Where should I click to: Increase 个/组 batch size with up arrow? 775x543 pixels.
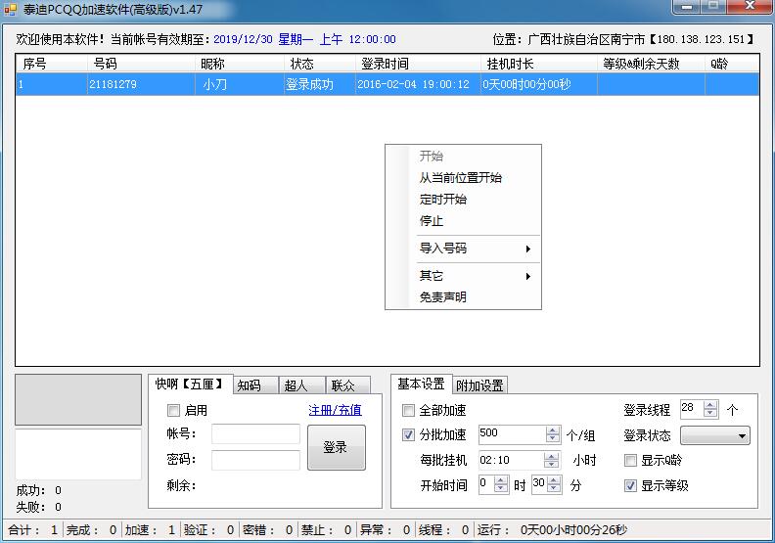[x=553, y=430]
